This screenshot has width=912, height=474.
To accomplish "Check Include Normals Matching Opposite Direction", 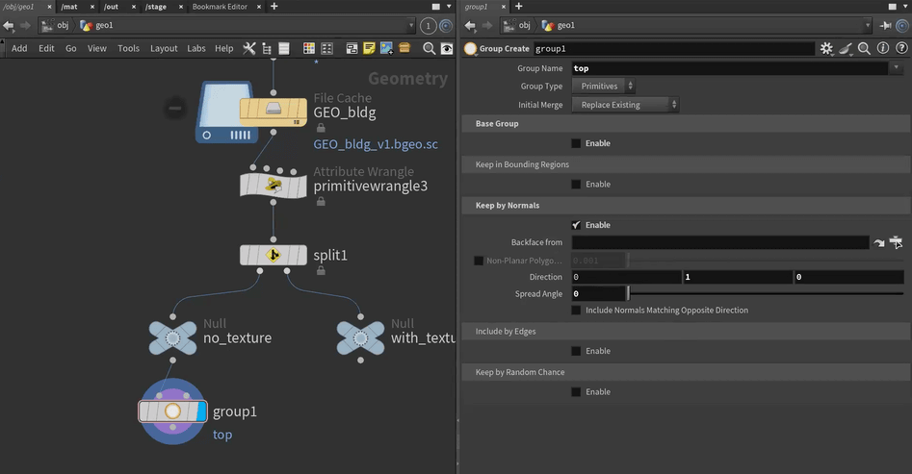I will click(x=576, y=311).
